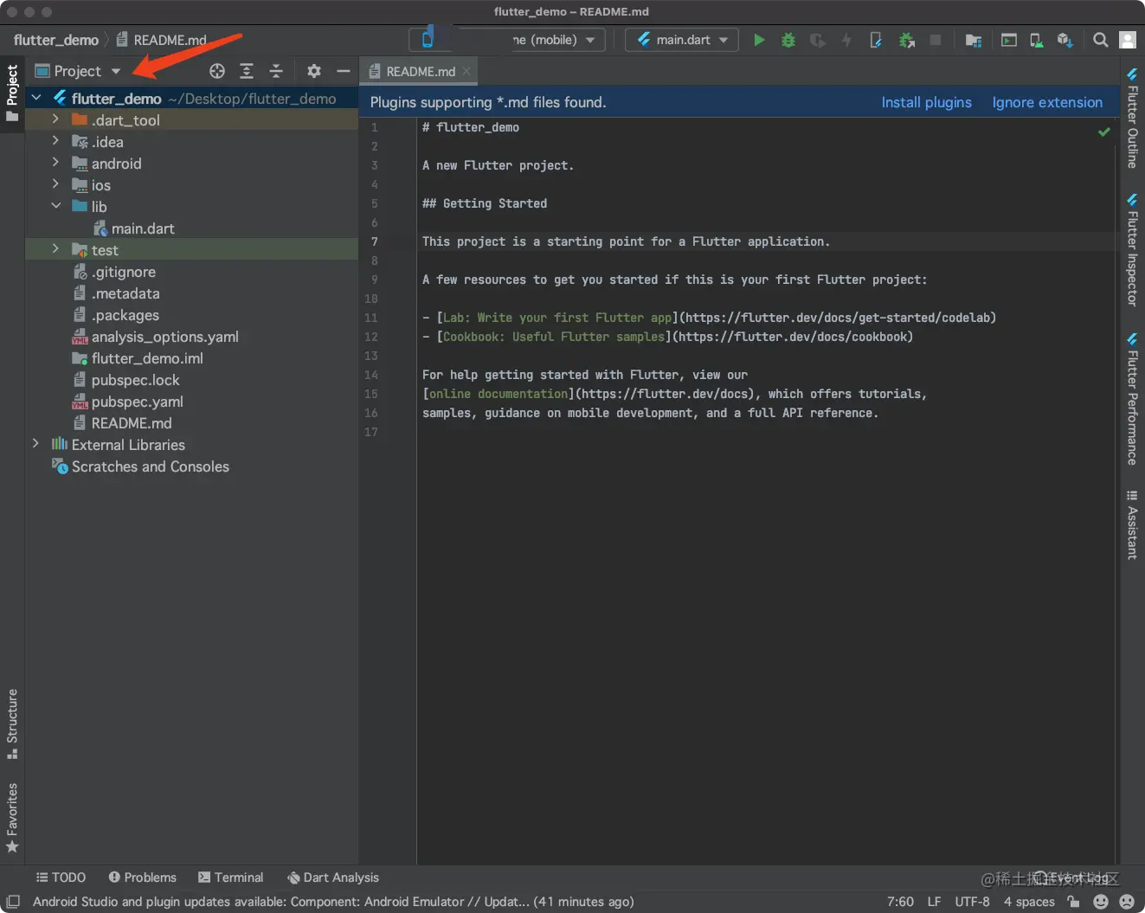Viewport: 1145px width, 913px height.
Task: Switch to the Dart Analysis tab
Action: [x=333, y=878]
